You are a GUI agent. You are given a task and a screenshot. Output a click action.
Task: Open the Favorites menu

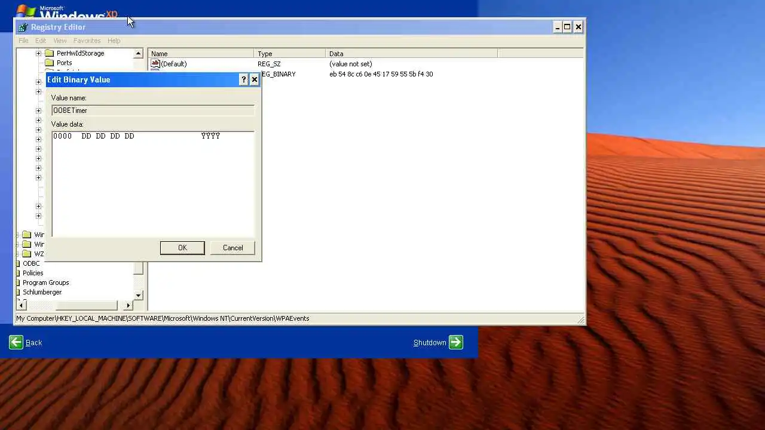pos(87,41)
